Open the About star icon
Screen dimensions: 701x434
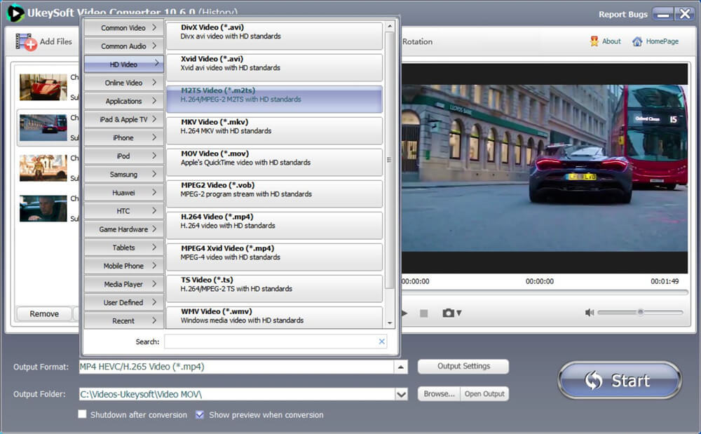click(x=594, y=41)
